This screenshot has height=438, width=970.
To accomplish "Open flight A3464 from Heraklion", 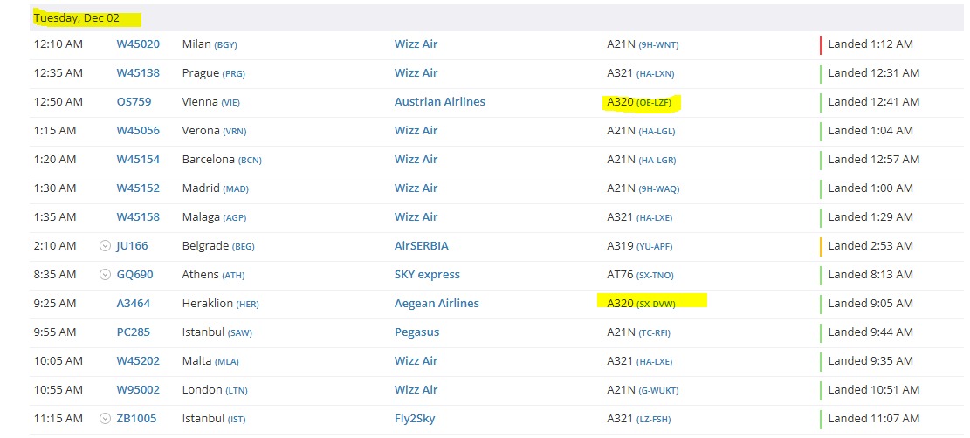I will [134, 304].
